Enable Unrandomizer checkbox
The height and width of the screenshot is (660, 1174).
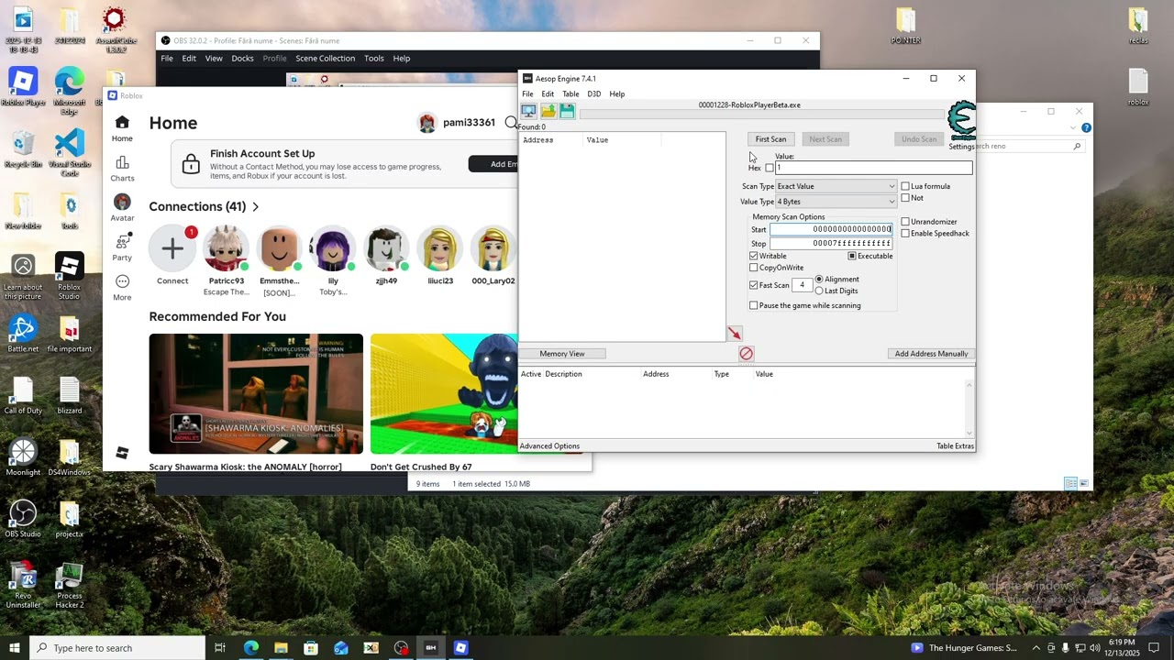pos(905,222)
